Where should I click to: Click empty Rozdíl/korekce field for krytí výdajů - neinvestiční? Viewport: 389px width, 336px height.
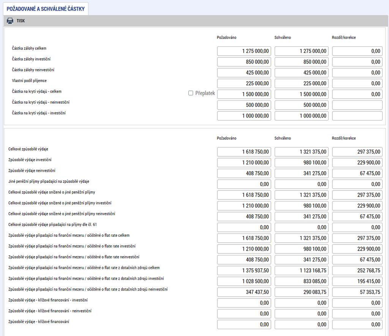357,105
